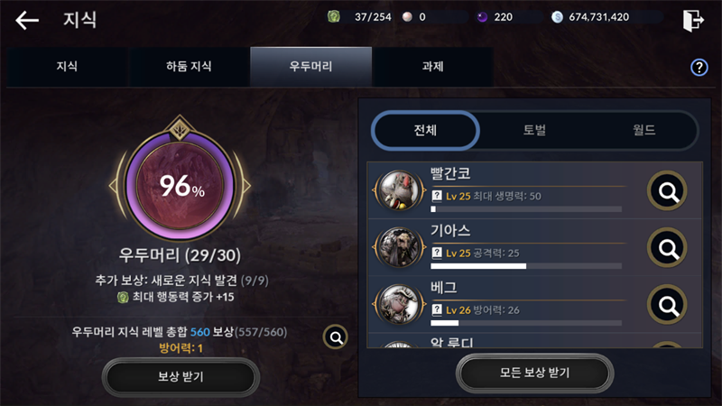Click the 모든 보상 받기 button
The width and height of the screenshot is (722, 406).
tap(534, 373)
